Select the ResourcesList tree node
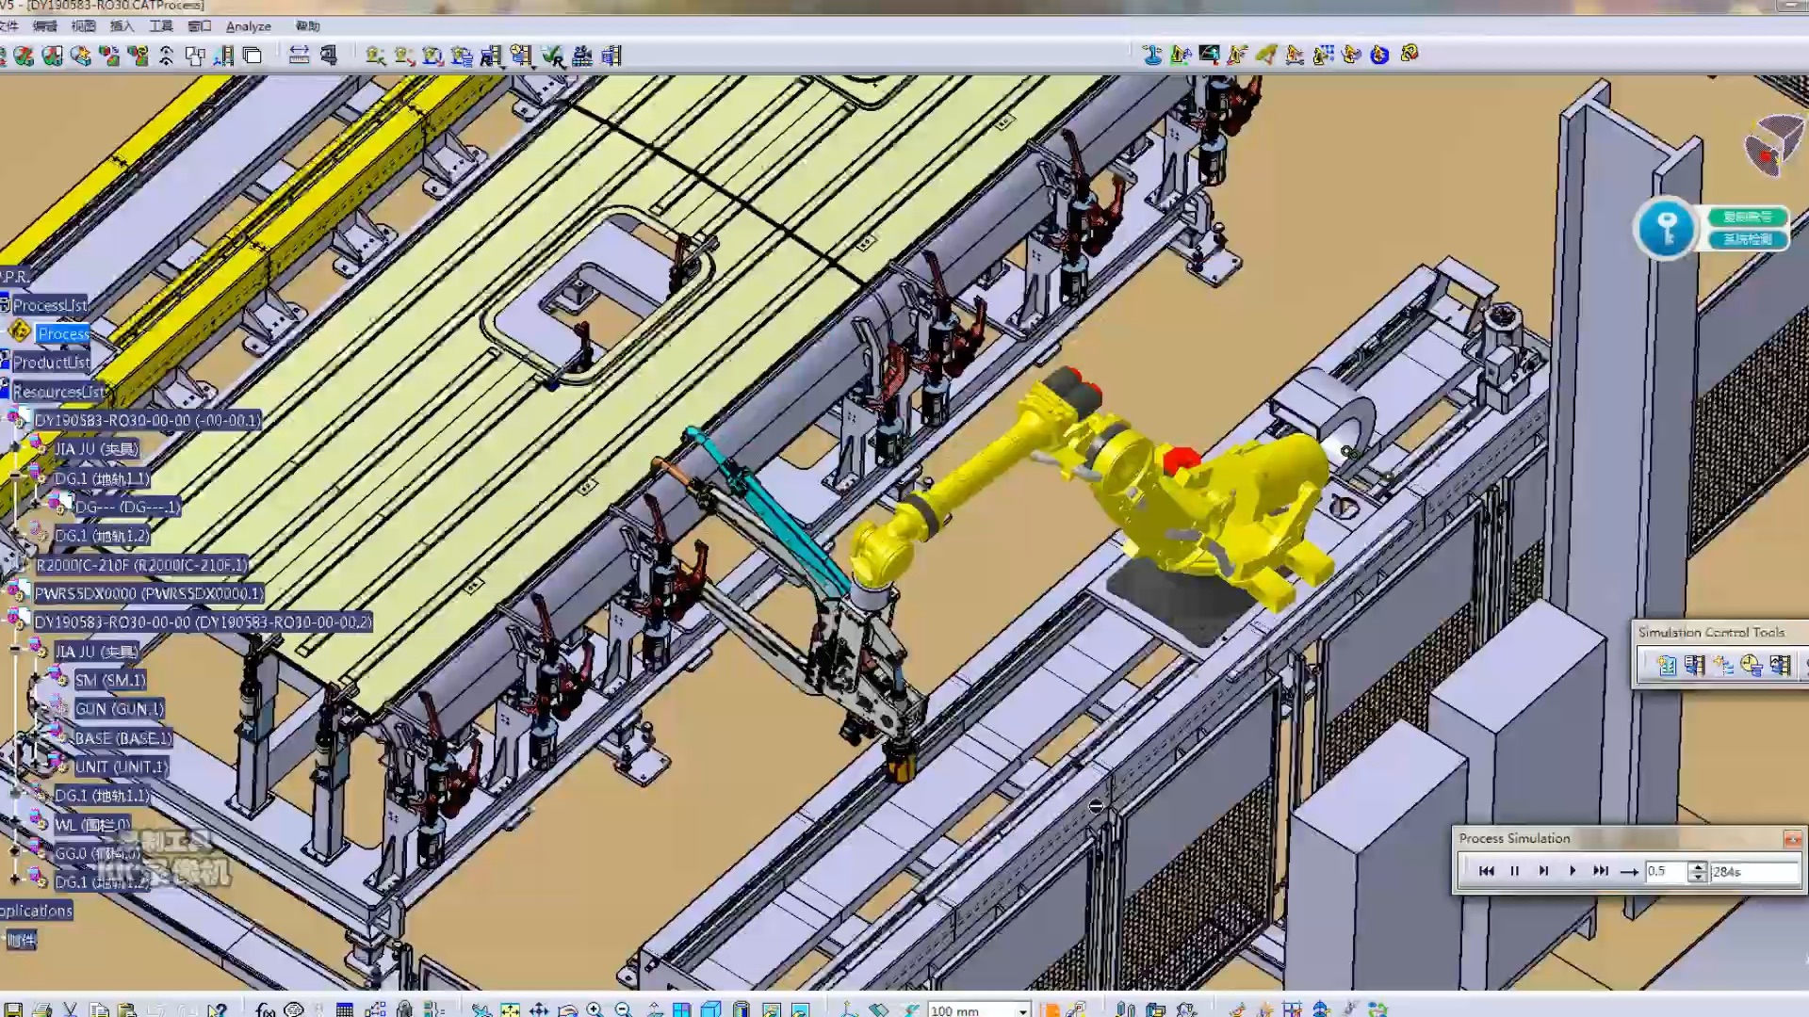Image resolution: width=1809 pixels, height=1017 pixels. pos(58,392)
